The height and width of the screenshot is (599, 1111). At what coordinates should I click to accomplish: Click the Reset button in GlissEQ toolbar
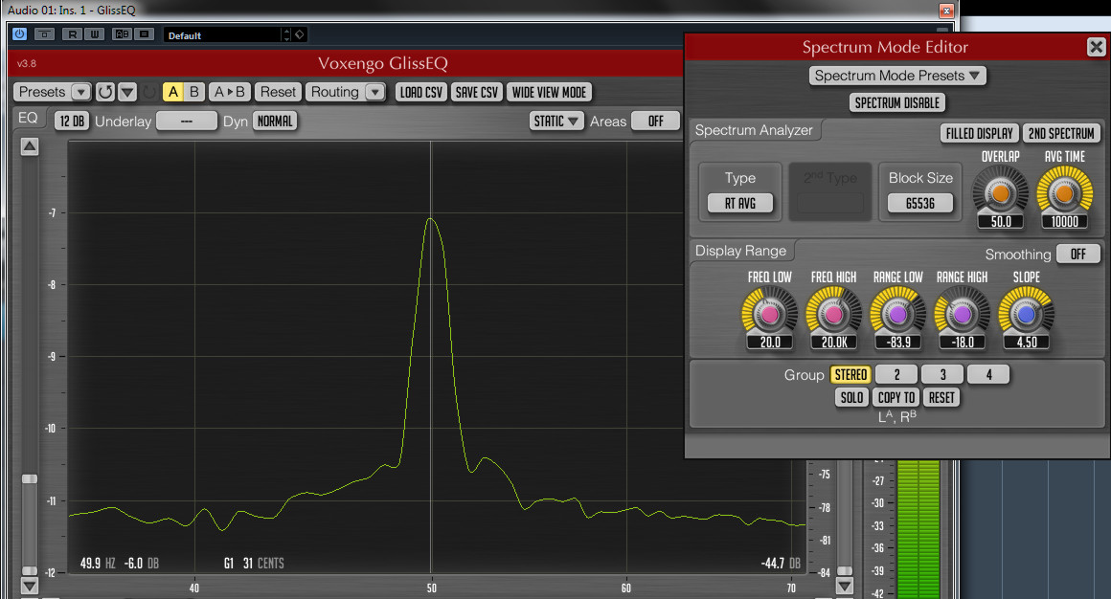click(x=278, y=92)
